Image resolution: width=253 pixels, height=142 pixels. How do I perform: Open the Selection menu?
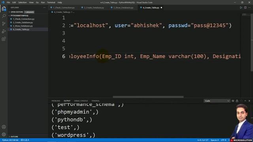pyautogui.click(x=22, y=2)
